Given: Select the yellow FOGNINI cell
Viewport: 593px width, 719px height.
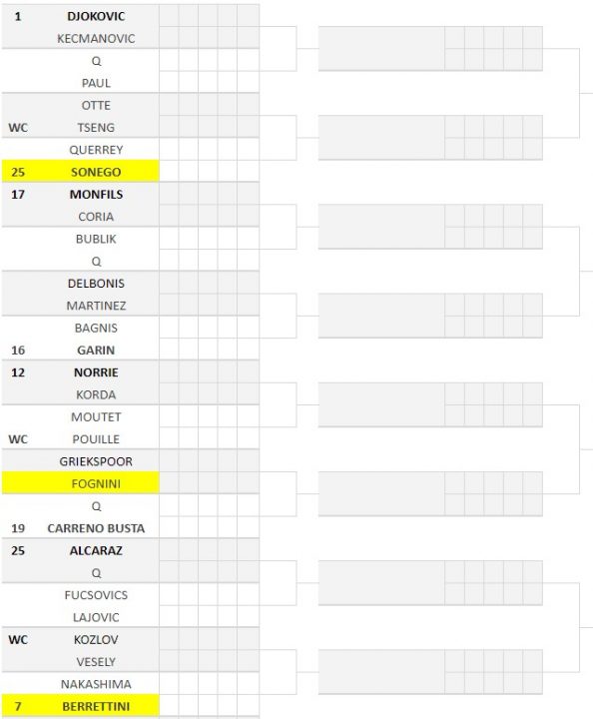Looking at the screenshot, I should pos(81,483).
